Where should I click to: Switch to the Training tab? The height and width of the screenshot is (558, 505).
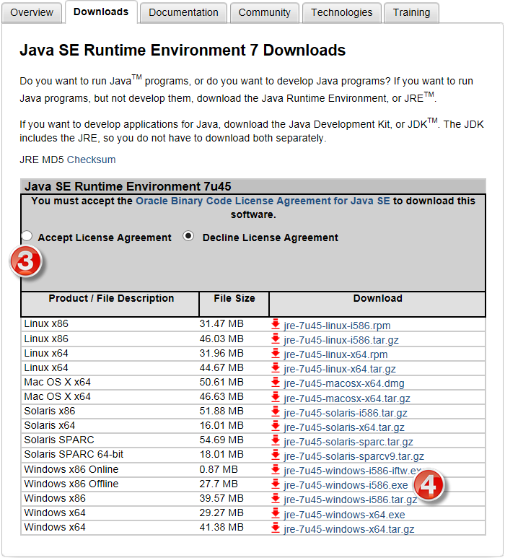[411, 13]
